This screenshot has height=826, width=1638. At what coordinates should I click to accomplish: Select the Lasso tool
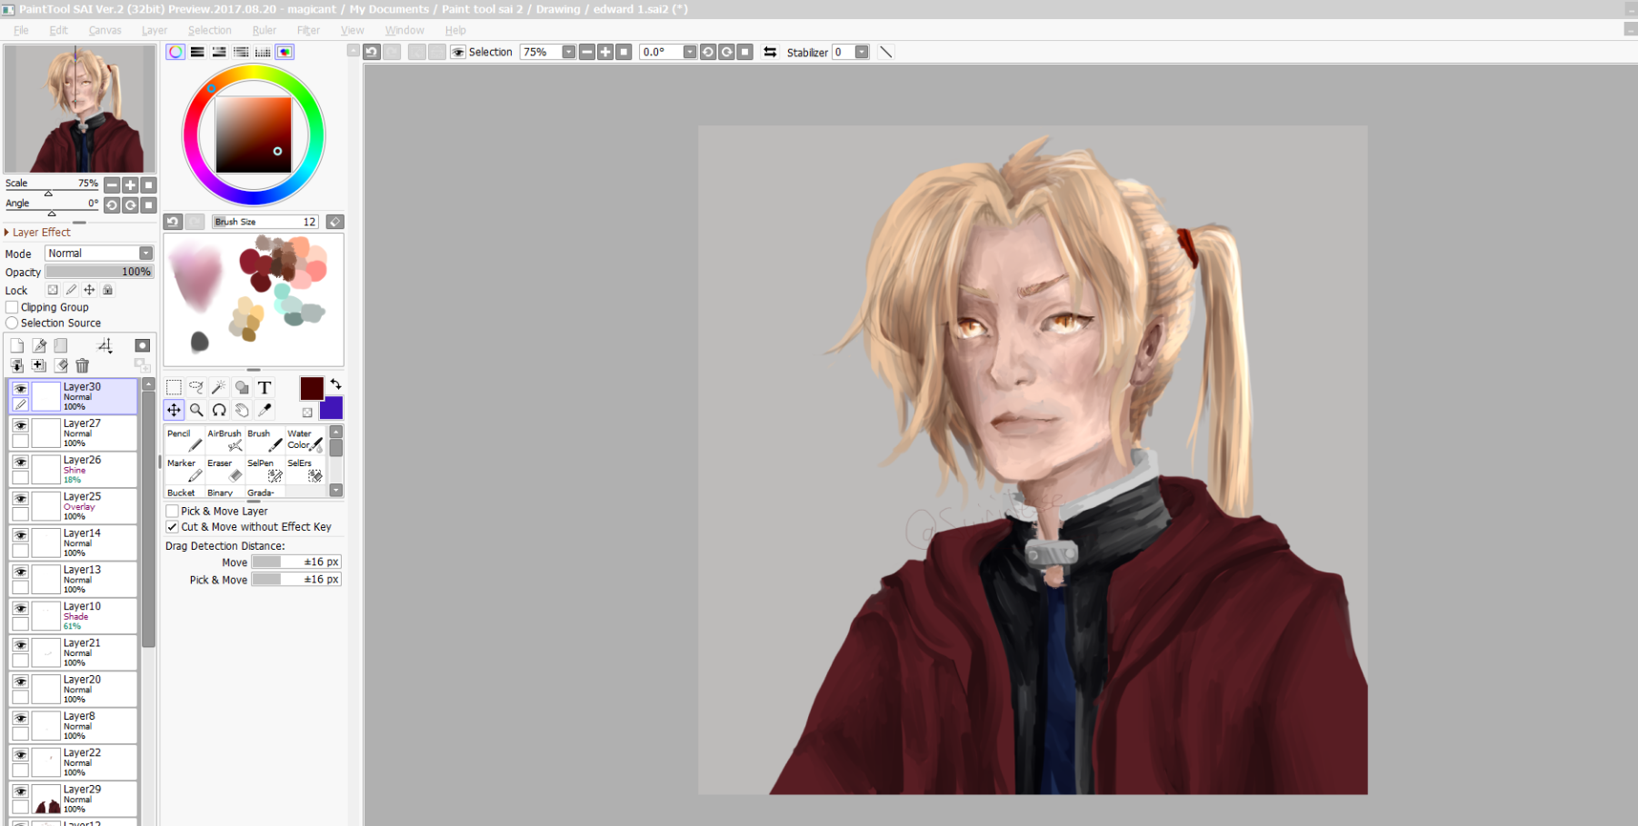[196, 387]
